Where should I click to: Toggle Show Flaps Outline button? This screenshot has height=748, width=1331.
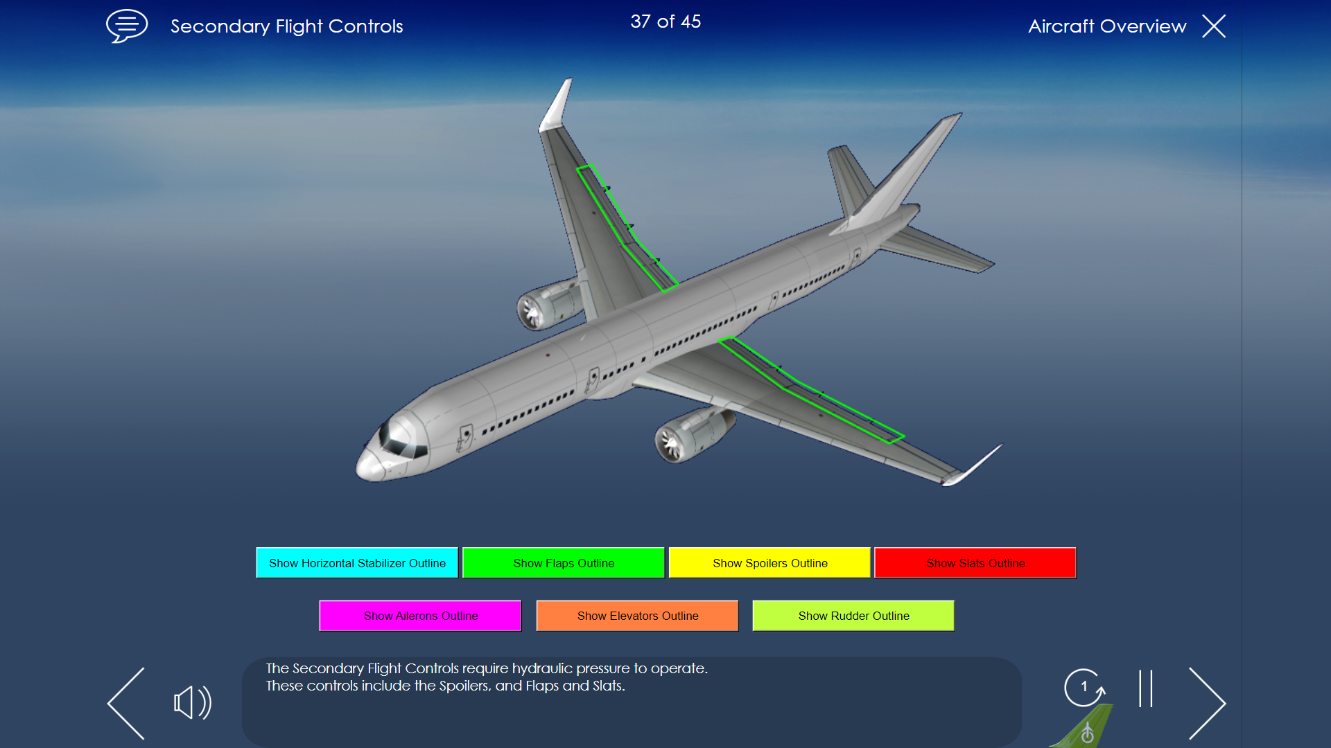tap(564, 562)
